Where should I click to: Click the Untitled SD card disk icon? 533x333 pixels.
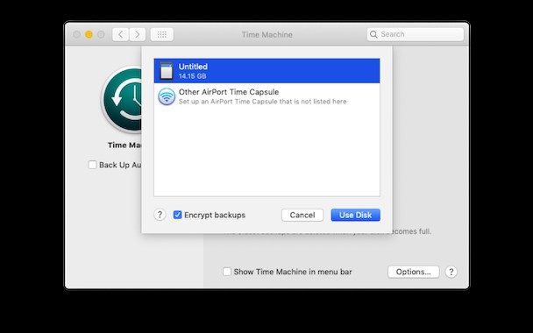tap(167, 71)
